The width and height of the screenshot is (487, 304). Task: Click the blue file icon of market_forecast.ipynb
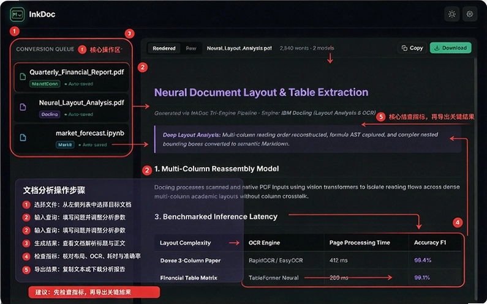23,138
